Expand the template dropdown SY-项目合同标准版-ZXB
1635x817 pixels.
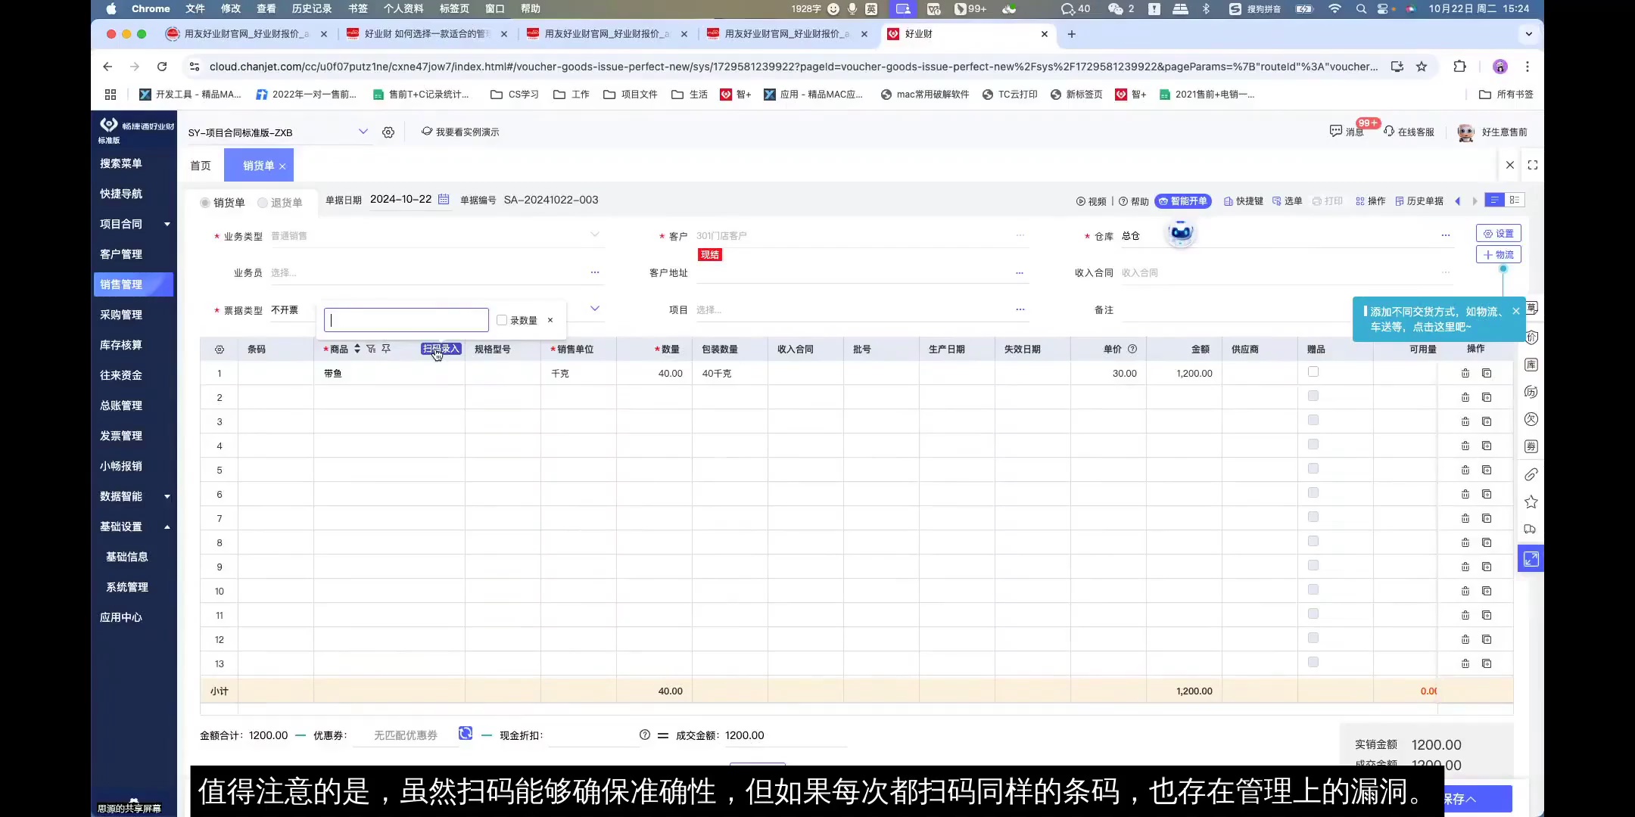coord(363,132)
